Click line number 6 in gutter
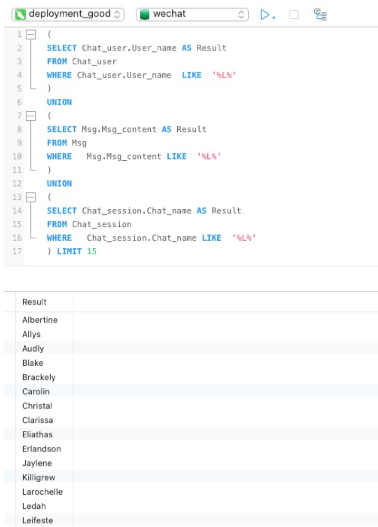The image size is (378, 527). 19,102
